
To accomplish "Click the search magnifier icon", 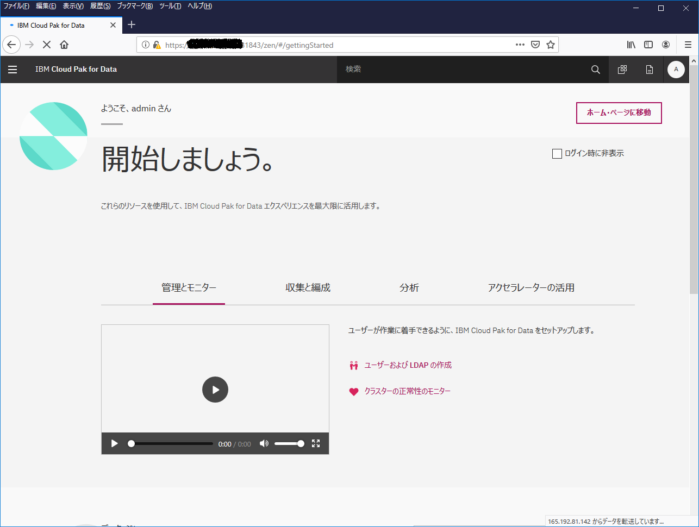I will pyautogui.click(x=595, y=70).
